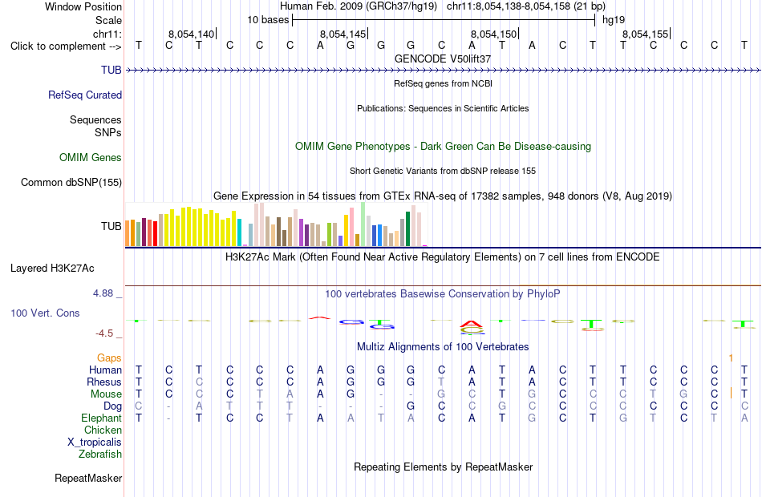Click position marker 8,054,140
The image size is (762, 497).
[192, 34]
